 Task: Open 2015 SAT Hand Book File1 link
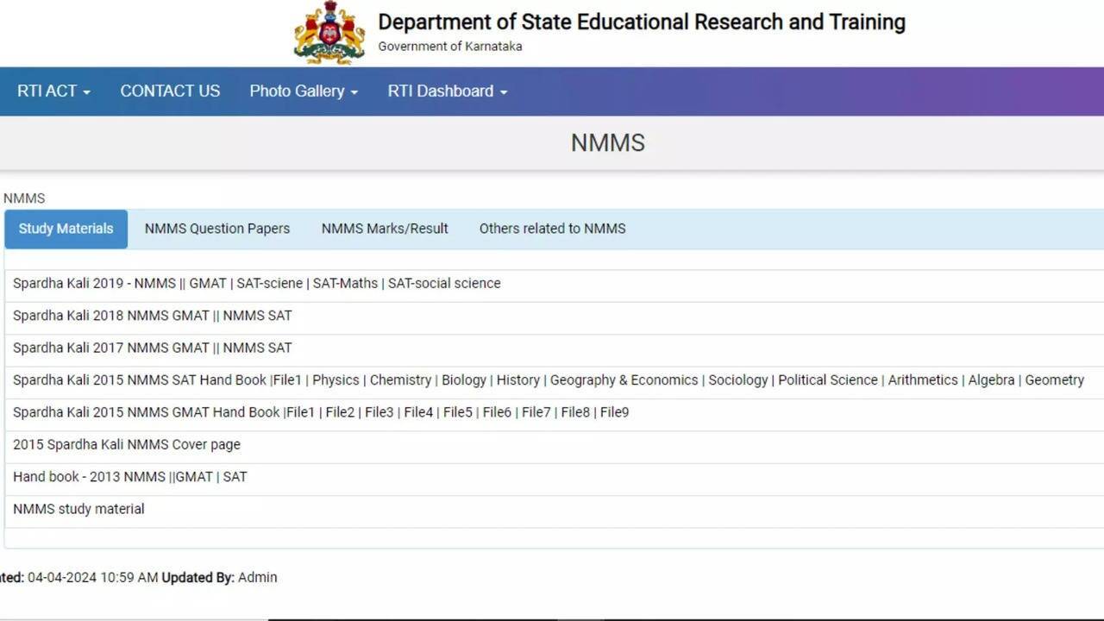click(287, 380)
